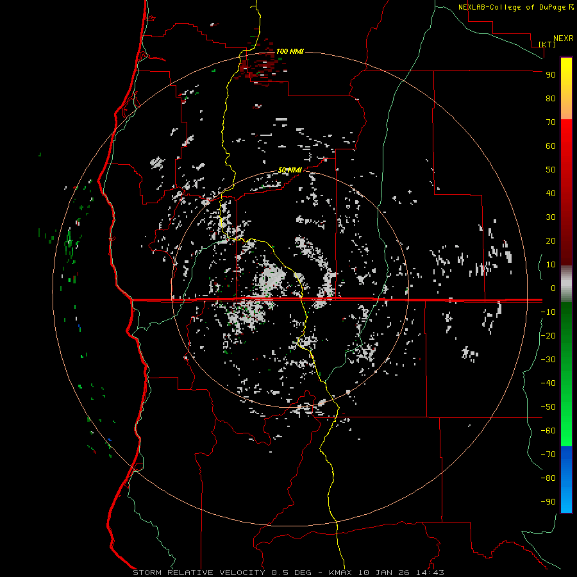Click the -60 value on the velocity scale
This screenshot has width=577, height=577.
548,431
